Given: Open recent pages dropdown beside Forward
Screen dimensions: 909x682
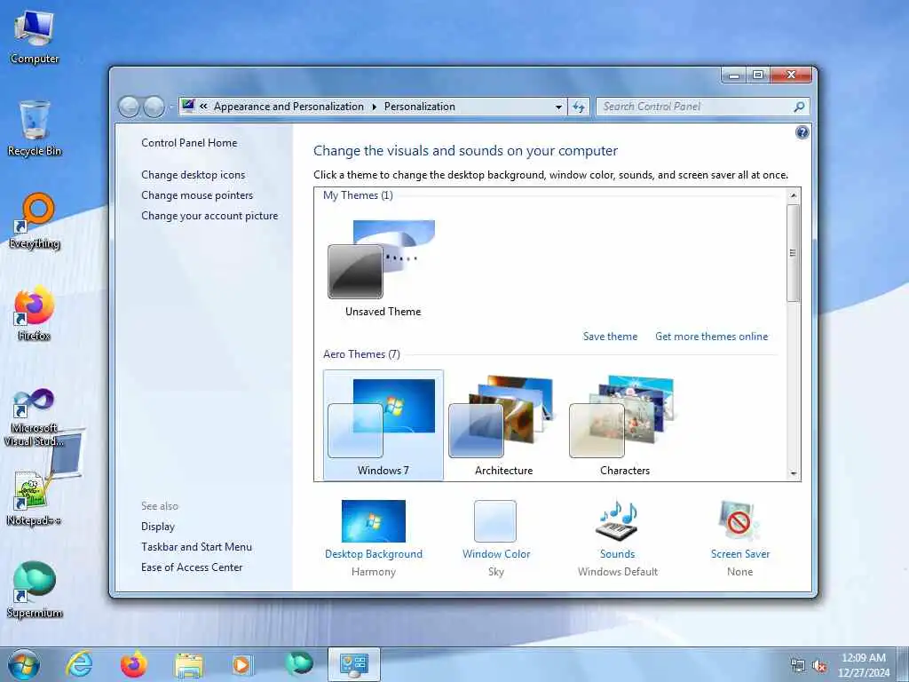Looking at the screenshot, I should click(171, 107).
